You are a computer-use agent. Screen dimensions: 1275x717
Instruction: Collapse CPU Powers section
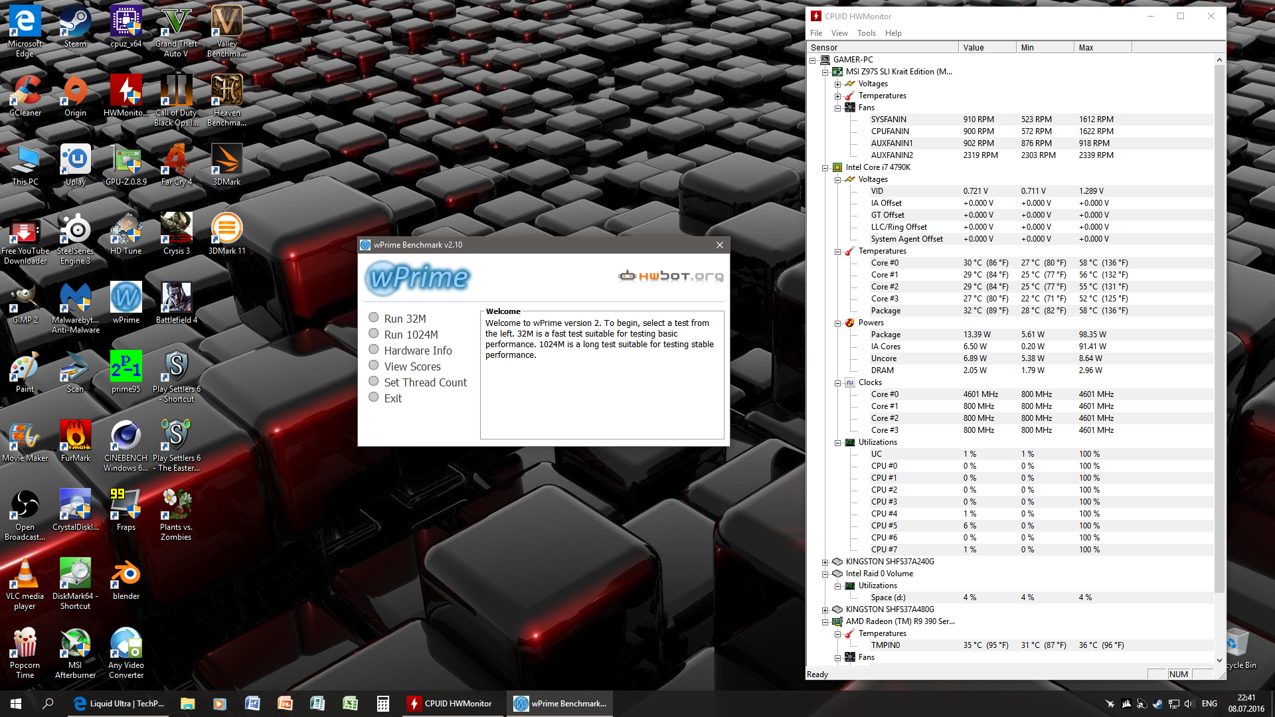pos(838,323)
